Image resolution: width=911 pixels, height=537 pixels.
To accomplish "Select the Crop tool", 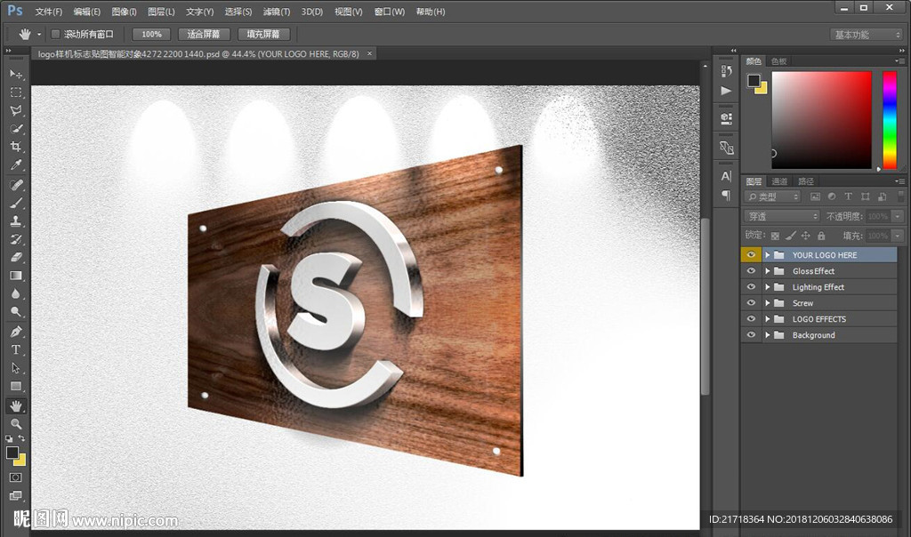I will [x=16, y=147].
